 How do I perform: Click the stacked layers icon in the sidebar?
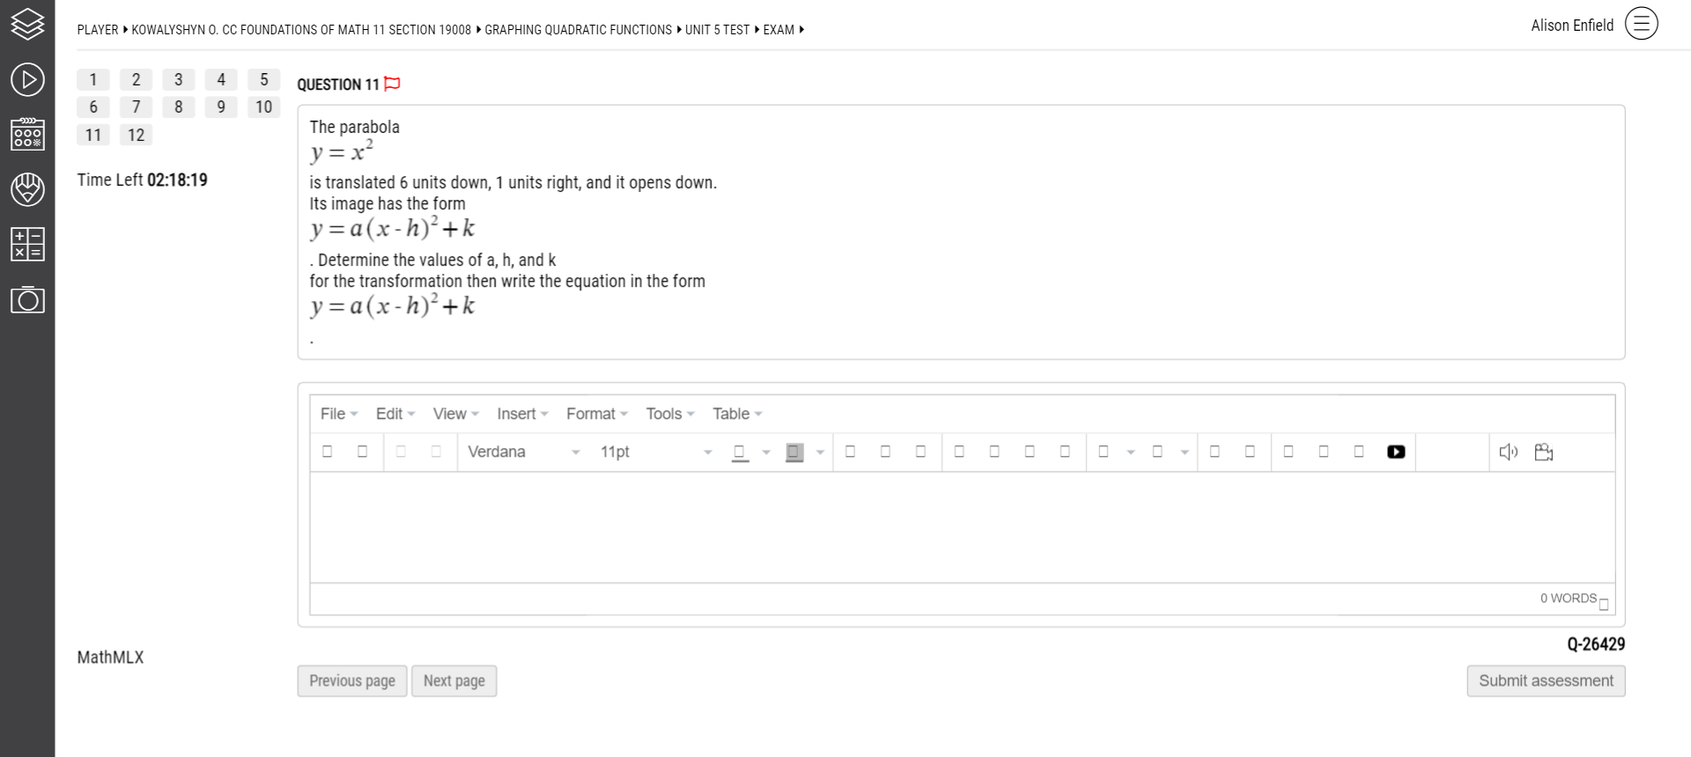click(x=27, y=25)
